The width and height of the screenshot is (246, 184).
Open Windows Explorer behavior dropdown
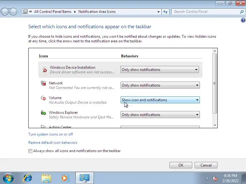tap(160, 114)
